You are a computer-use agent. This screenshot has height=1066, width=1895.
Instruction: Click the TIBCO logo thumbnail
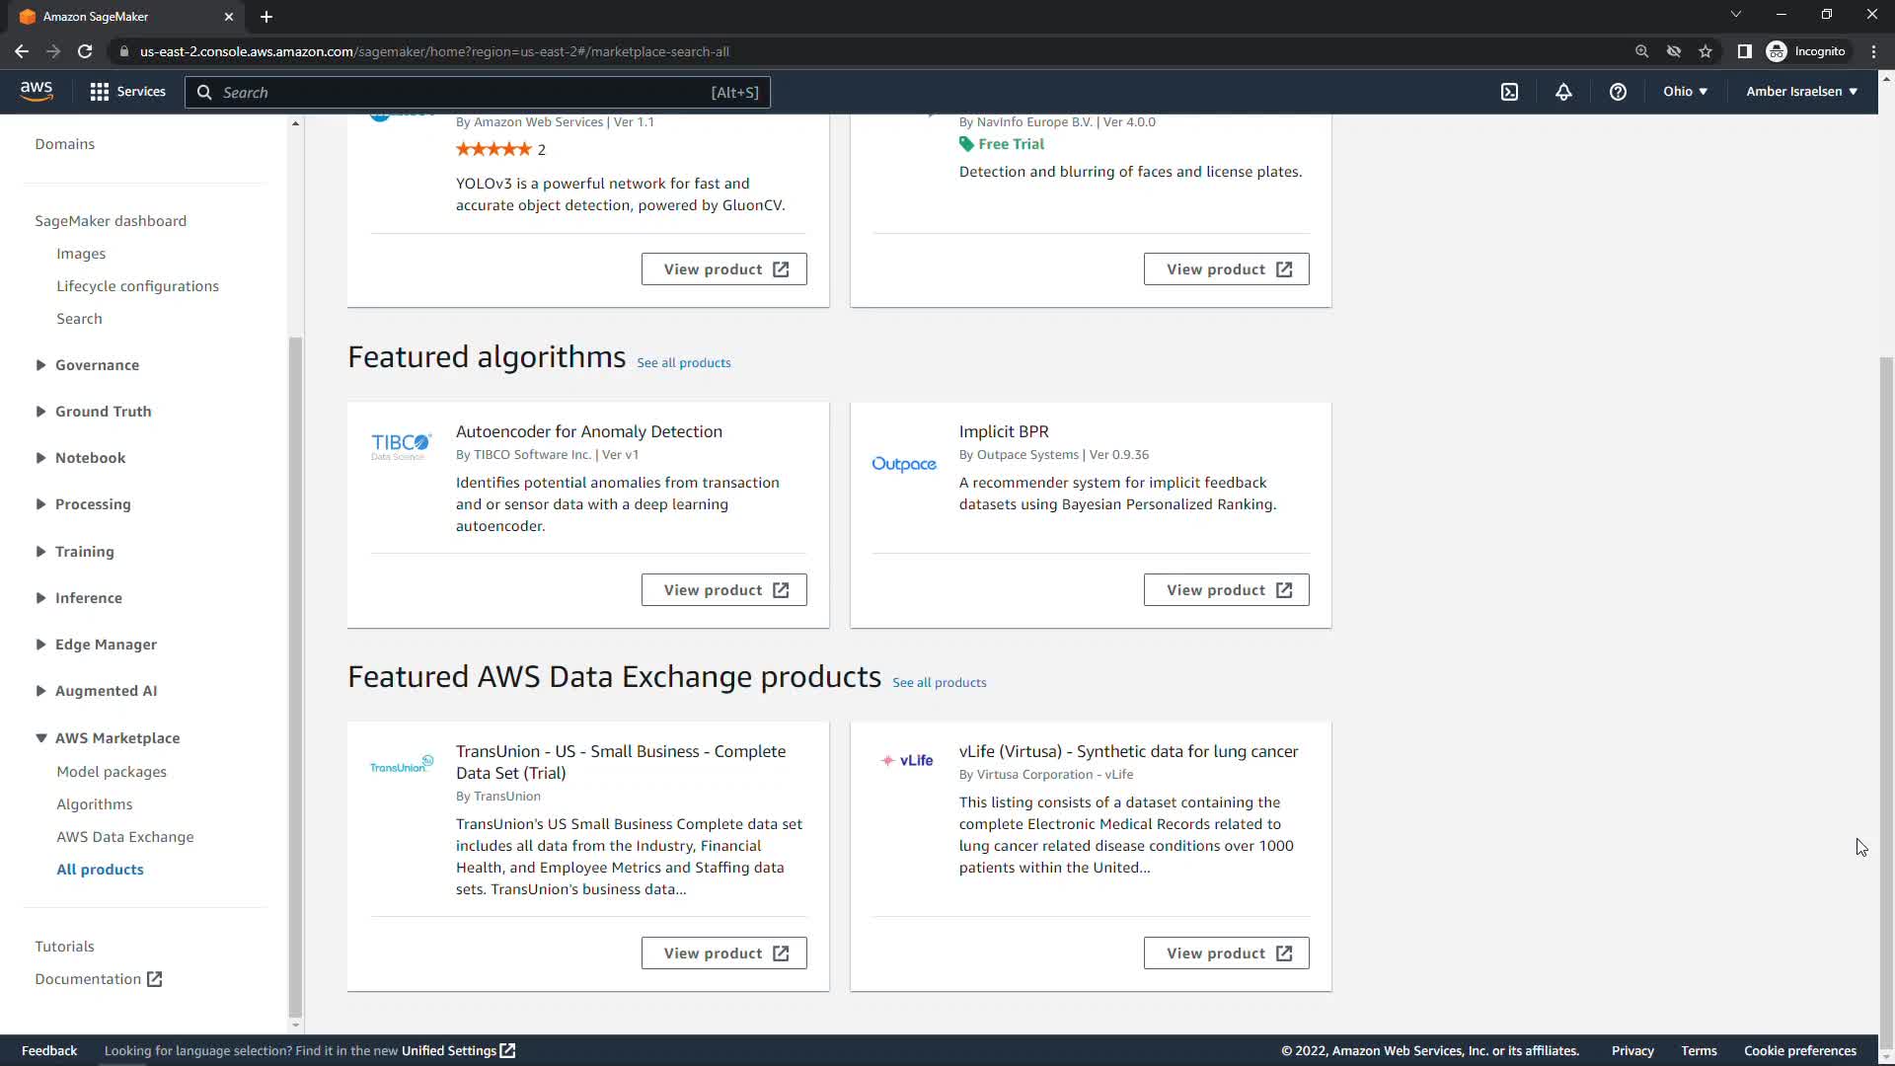point(401,446)
